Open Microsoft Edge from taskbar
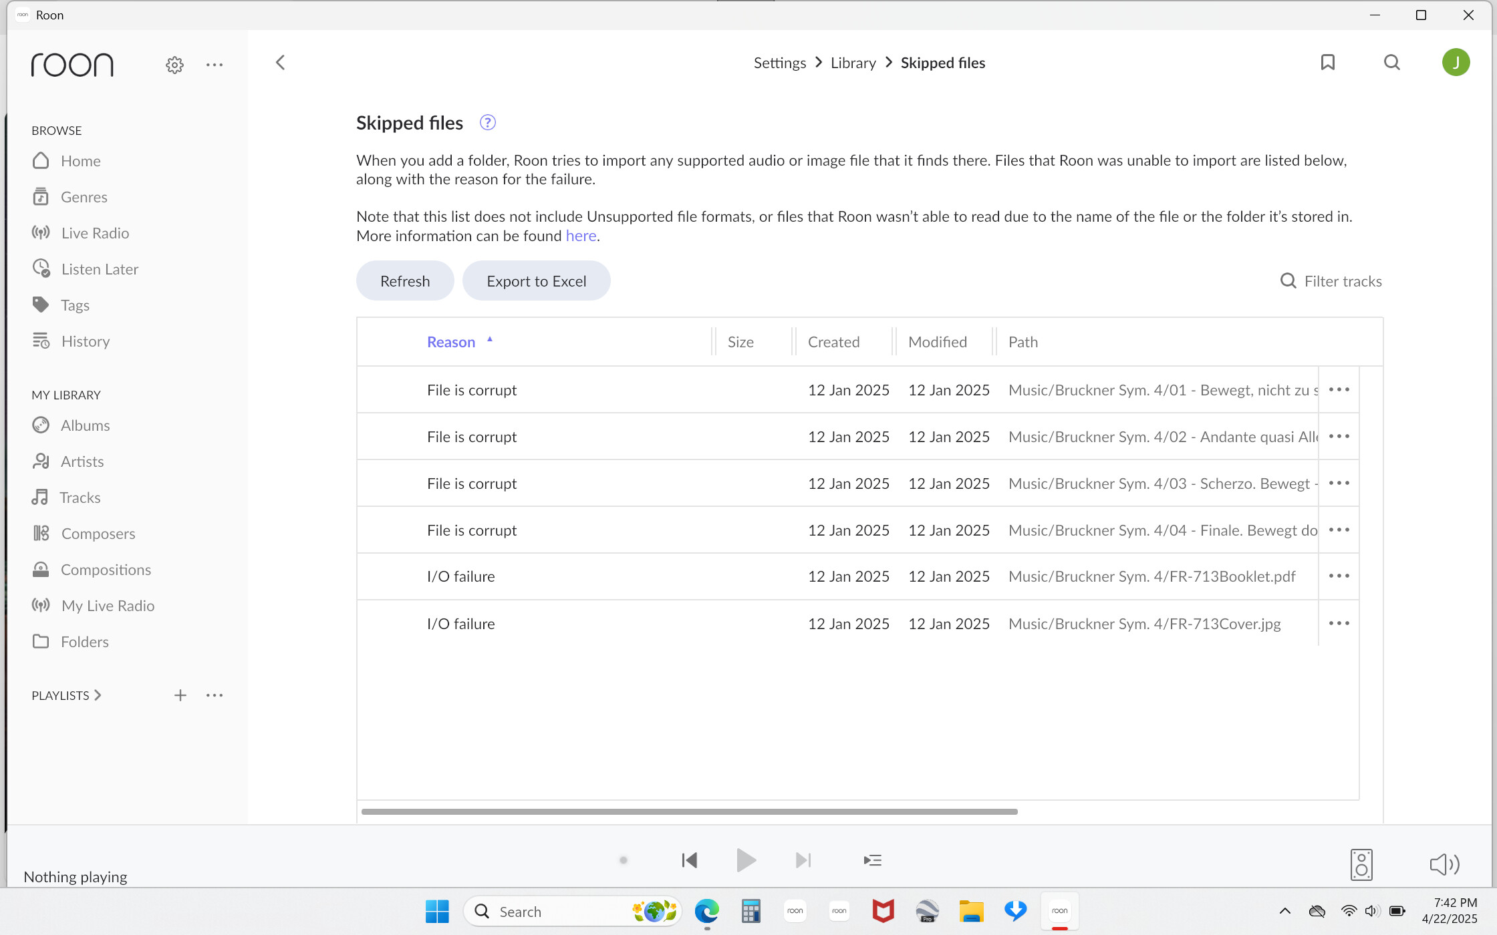Screen dimensions: 1497x935 coord(706,911)
